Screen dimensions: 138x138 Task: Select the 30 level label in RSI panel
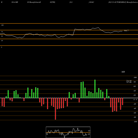[2, 41]
